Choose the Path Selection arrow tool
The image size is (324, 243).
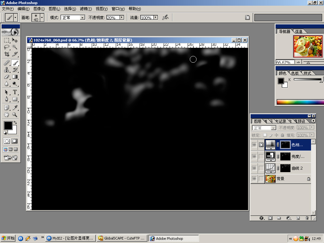tap(7, 92)
